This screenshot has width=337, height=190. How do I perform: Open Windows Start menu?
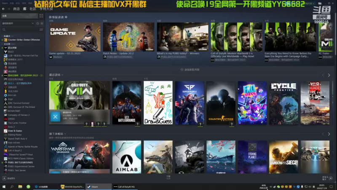4,187
